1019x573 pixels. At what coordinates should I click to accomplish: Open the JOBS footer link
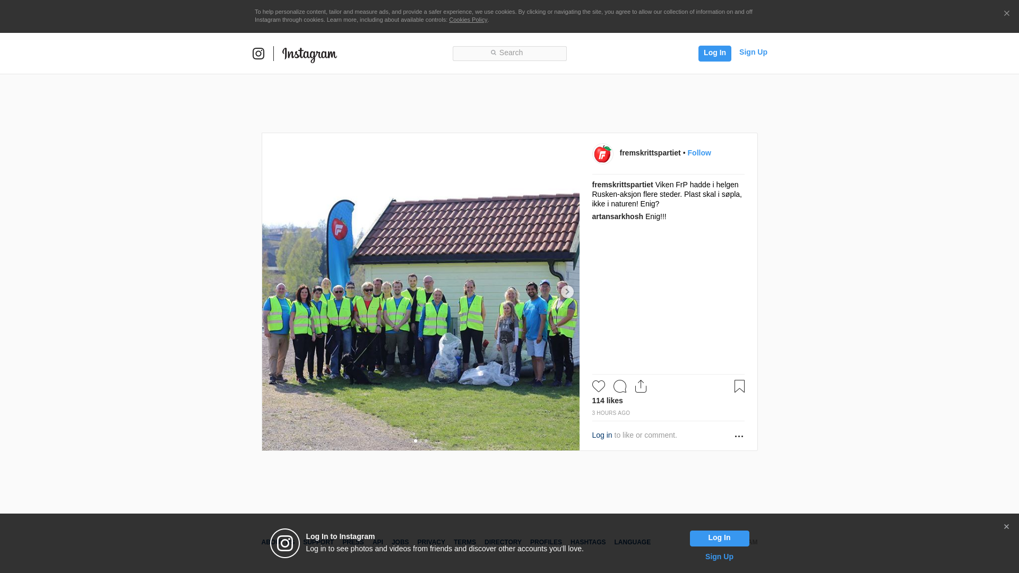click(400, 542)
